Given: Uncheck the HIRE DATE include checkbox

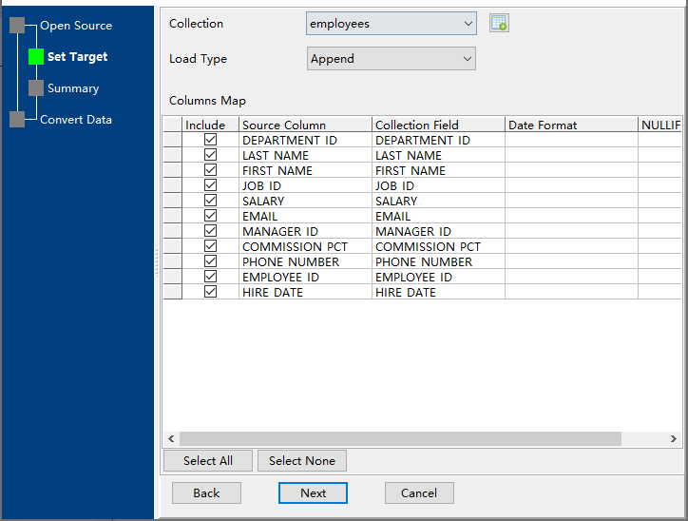Looking at the screenshot, I should [x=210, y=292].
